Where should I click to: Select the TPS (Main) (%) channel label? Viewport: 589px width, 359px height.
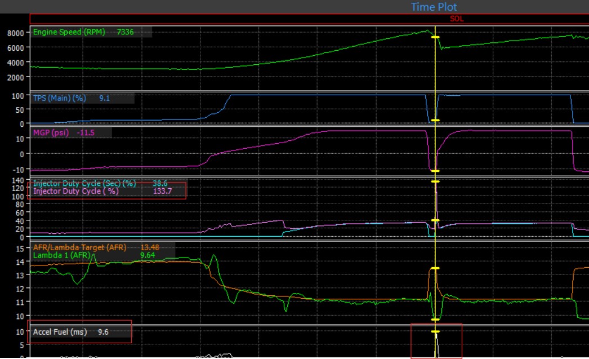[x=59, y=99]
